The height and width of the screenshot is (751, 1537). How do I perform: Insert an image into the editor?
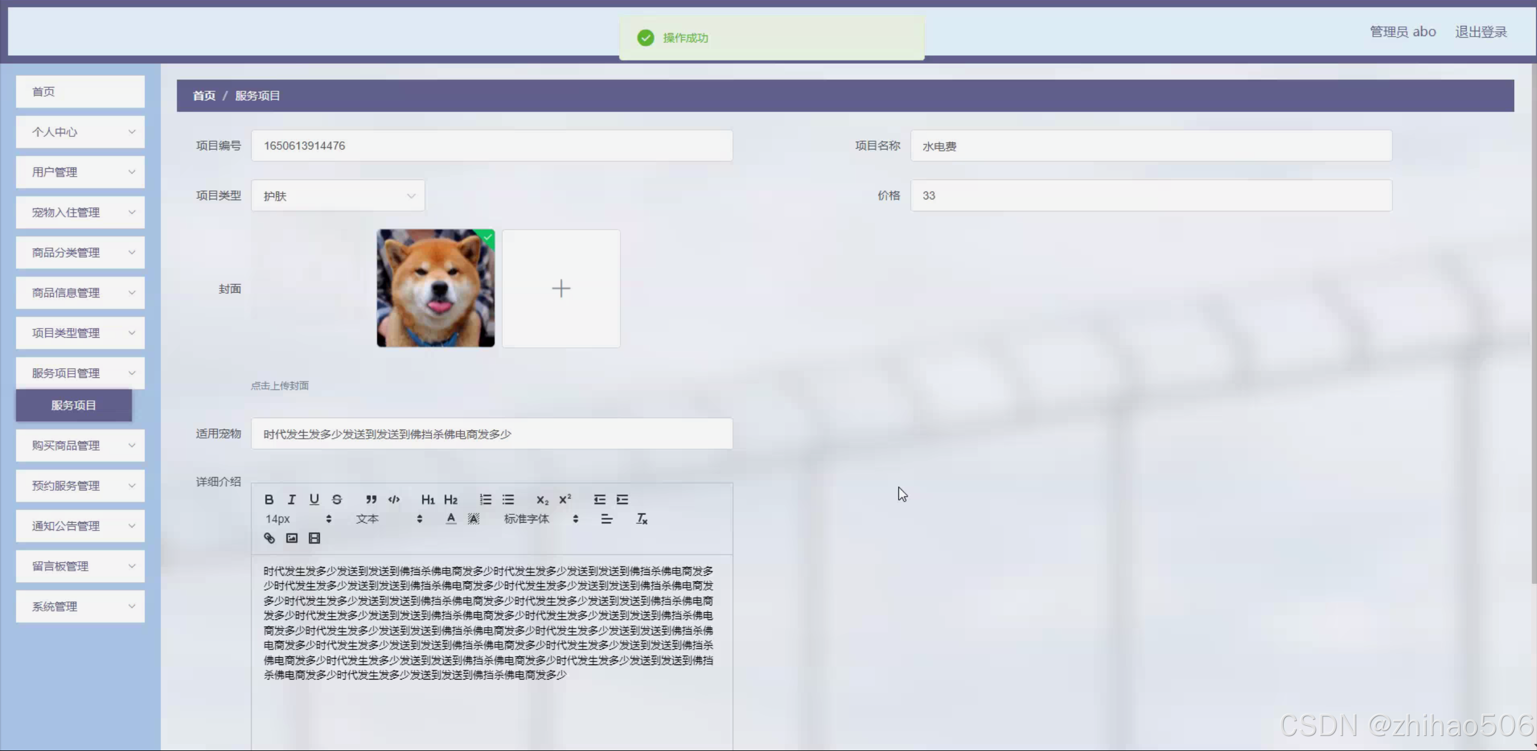[x=292, y=538]
